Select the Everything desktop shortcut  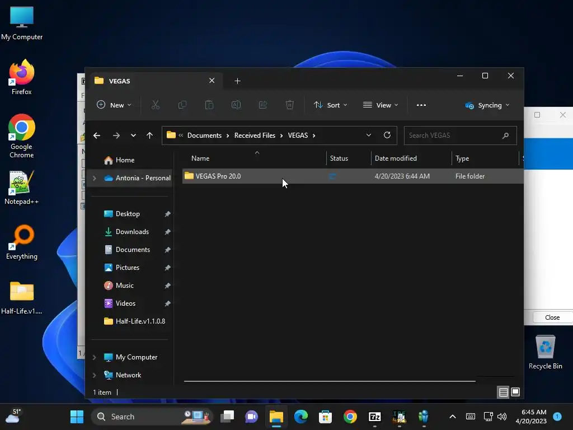[x=22, y=242]
